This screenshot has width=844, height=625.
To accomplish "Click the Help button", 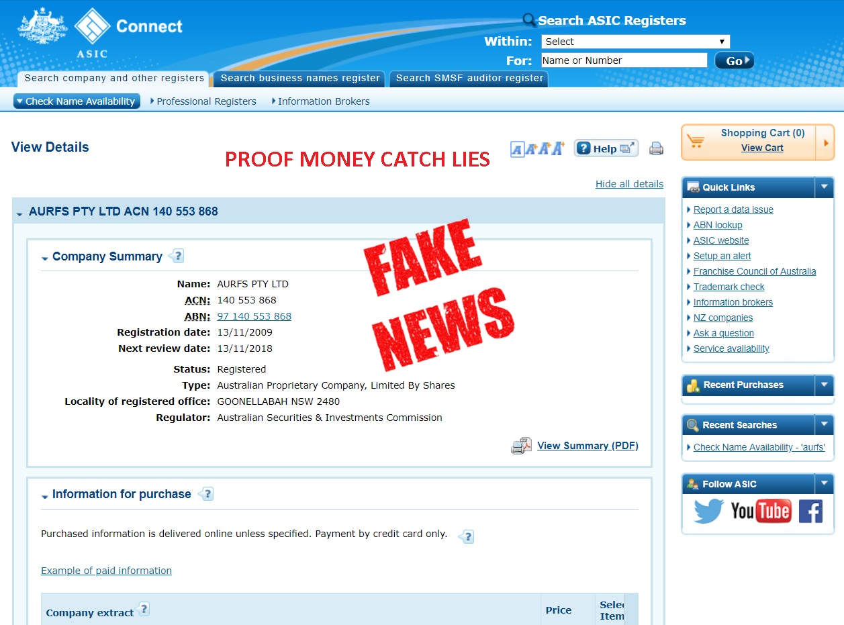I will point(606,148).
